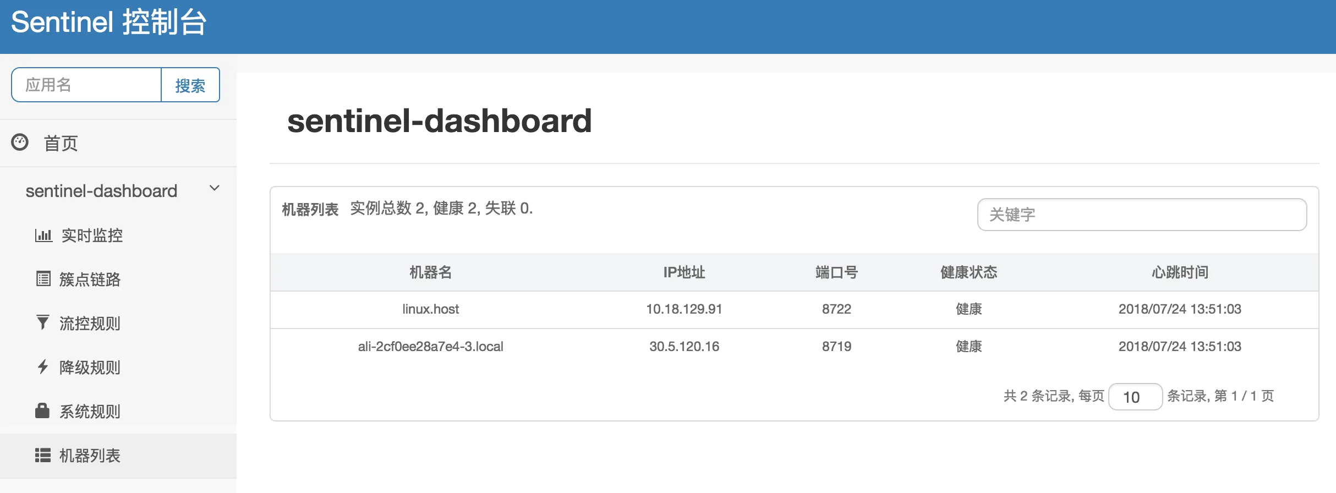
Task: Select the linux.host machine row
Action: tap(430, 309)
